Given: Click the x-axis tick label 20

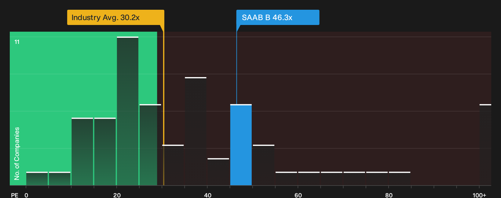Looking at the screenshot, I should (x=117, y=195).
